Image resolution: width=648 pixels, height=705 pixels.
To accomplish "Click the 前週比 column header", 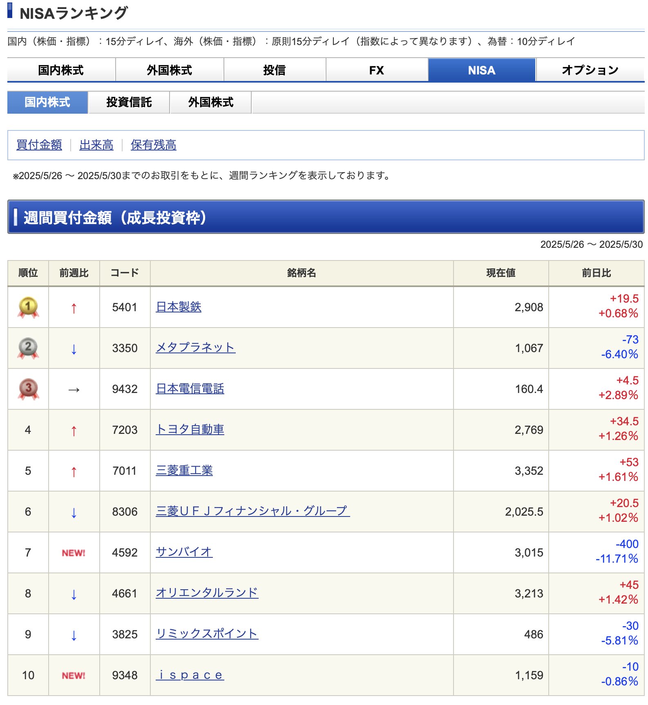I will coord(74,273).
